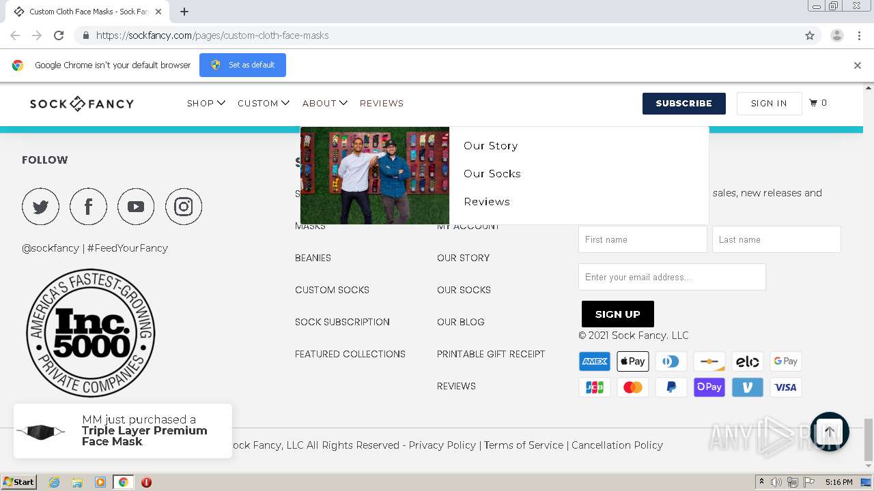Open BEANIES footer link
Viewport: 874px width, 491px height.
tap(313, 258)
